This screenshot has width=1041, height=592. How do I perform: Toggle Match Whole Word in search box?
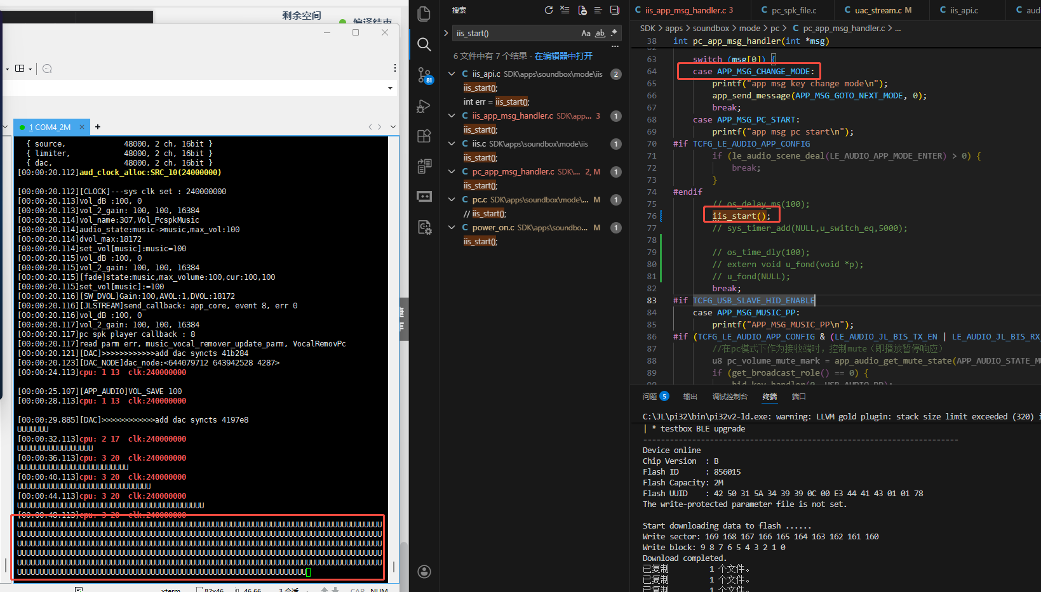click(600, 33)
